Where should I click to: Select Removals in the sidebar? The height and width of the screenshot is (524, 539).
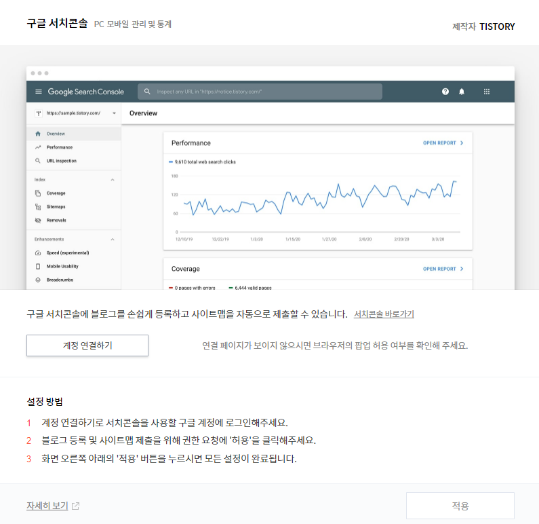pos(74,220)
